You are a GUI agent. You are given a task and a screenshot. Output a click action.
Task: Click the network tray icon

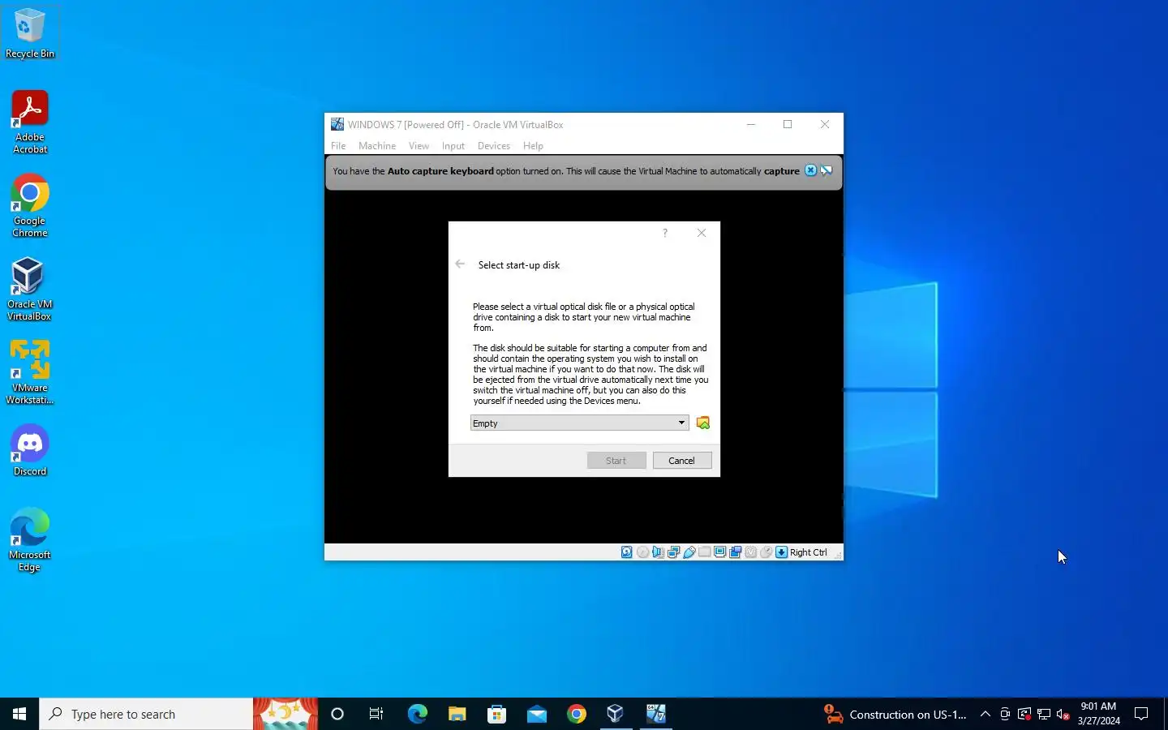(x=1044, y=714)
